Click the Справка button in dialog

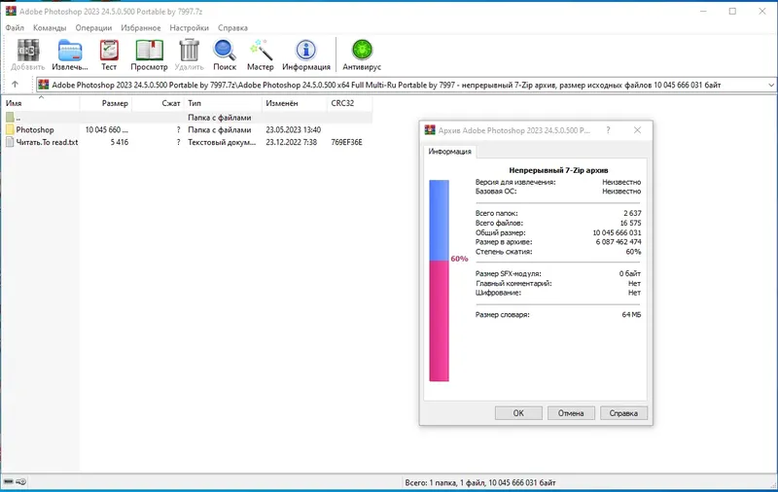[x=623, y=412]
